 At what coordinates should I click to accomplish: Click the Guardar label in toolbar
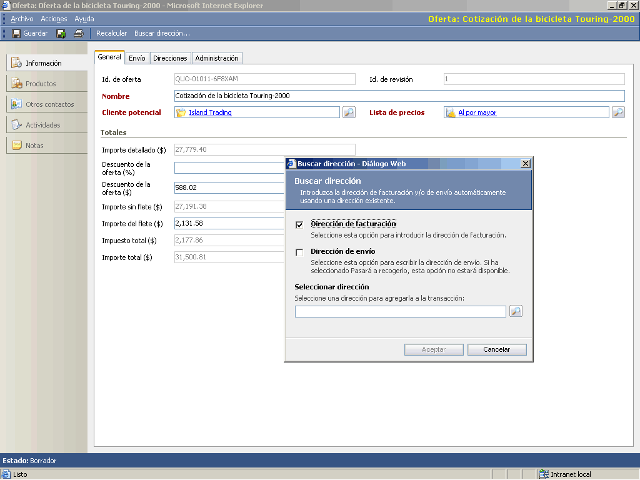tap(36, 34)
